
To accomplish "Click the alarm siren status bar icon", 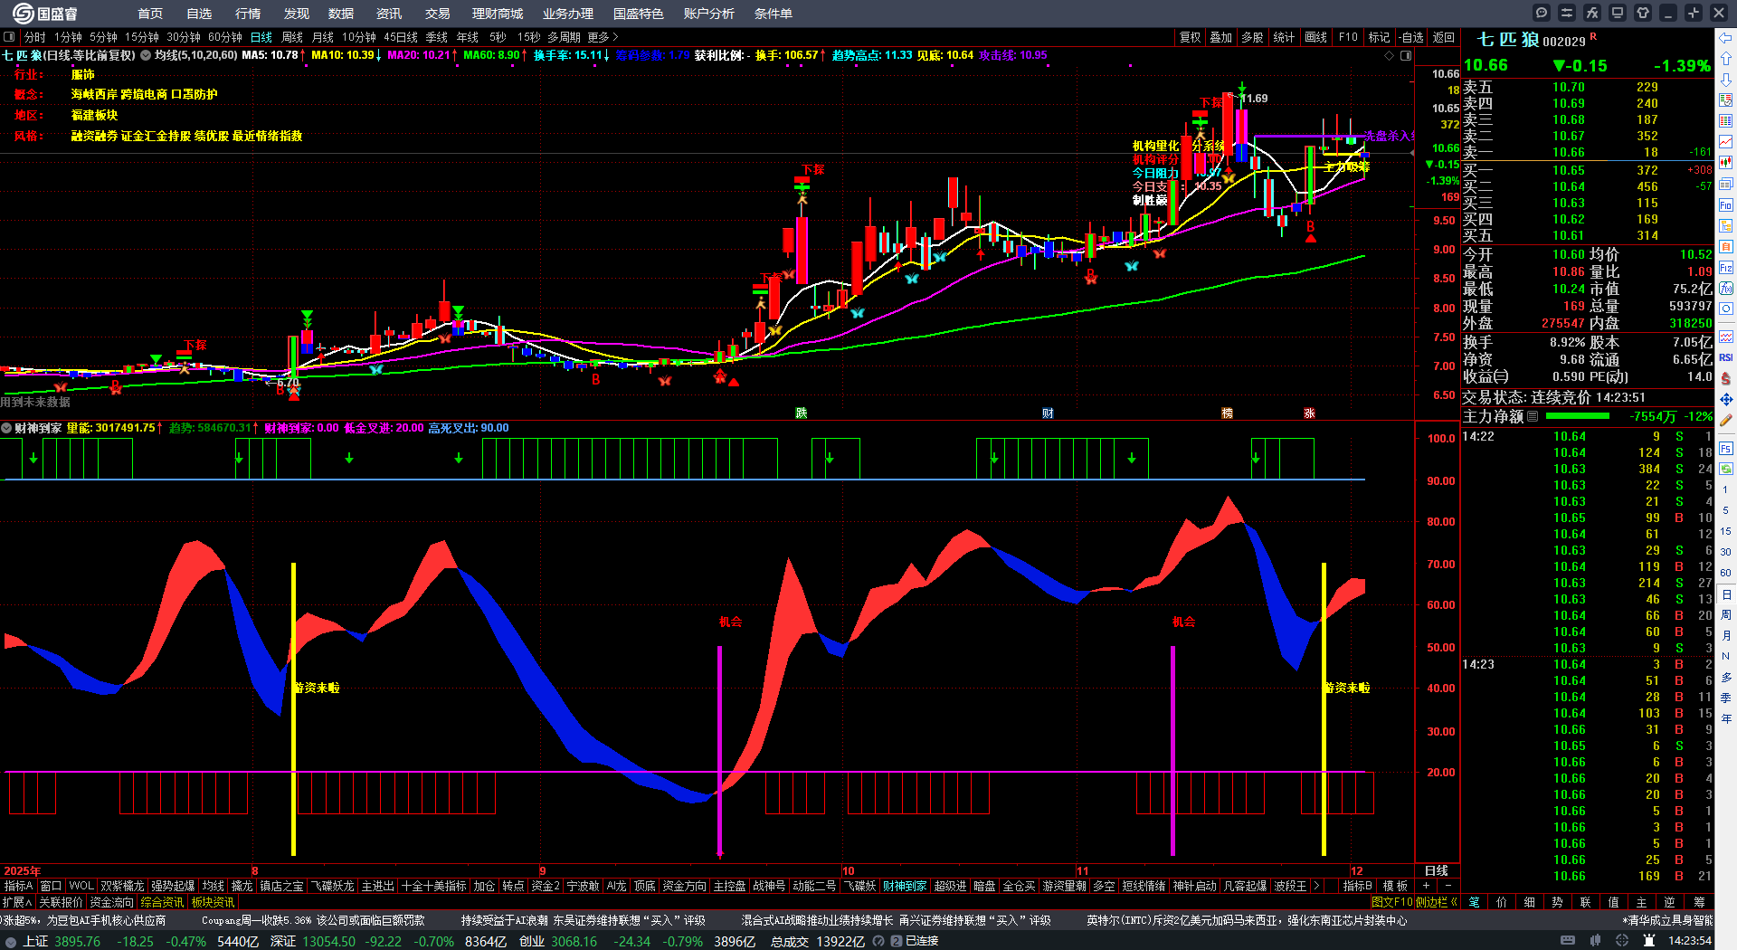I will coord(1648,941).
